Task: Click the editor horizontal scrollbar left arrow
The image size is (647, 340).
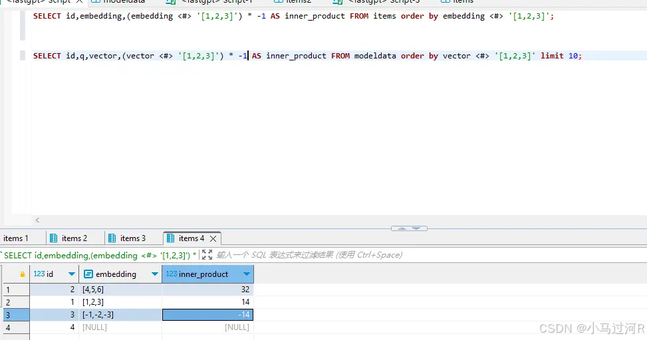Action: [37, 220]
